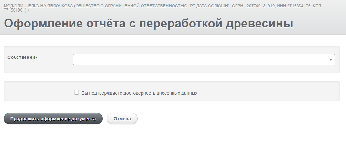The width and height of the screenshot is (346, 148).
Task: Select the 'Вы подтверждаете достоверность внесенных данных' label
Action: point(140,93)
